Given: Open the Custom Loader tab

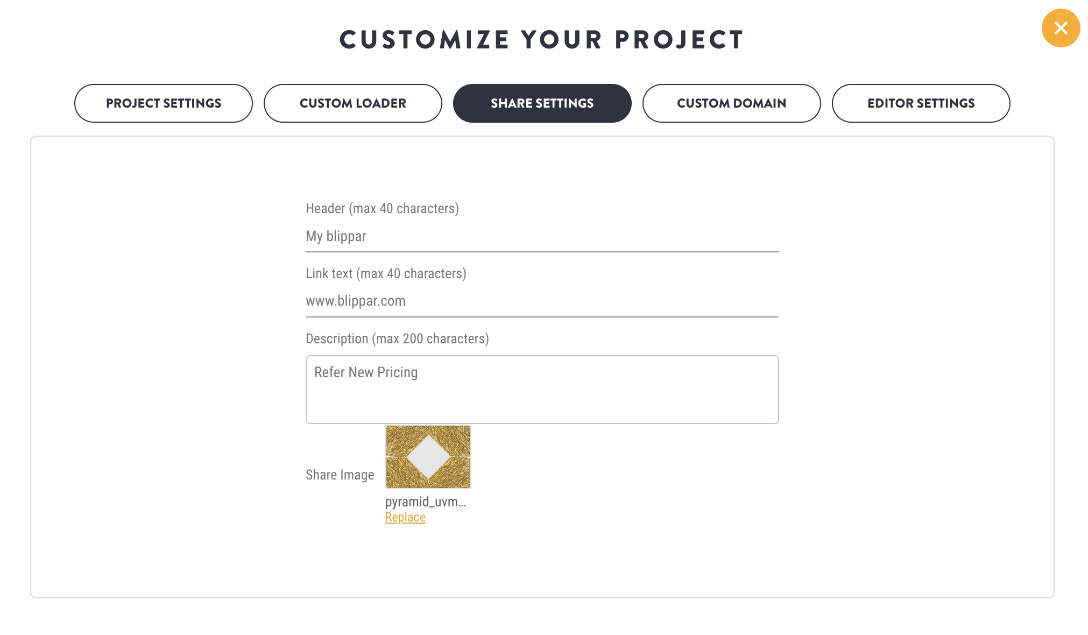Looking at the screenshot, I should pyautogui.click(x=353, y=103).
